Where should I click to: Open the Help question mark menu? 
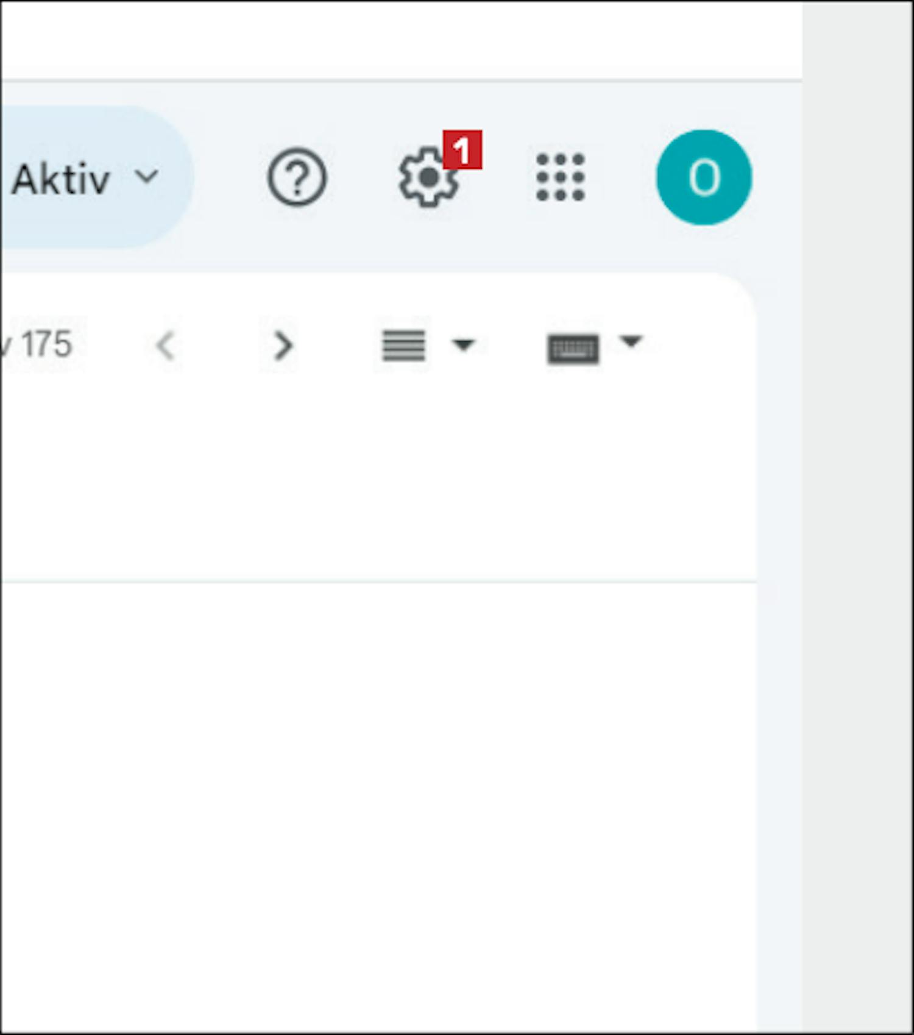297,177
